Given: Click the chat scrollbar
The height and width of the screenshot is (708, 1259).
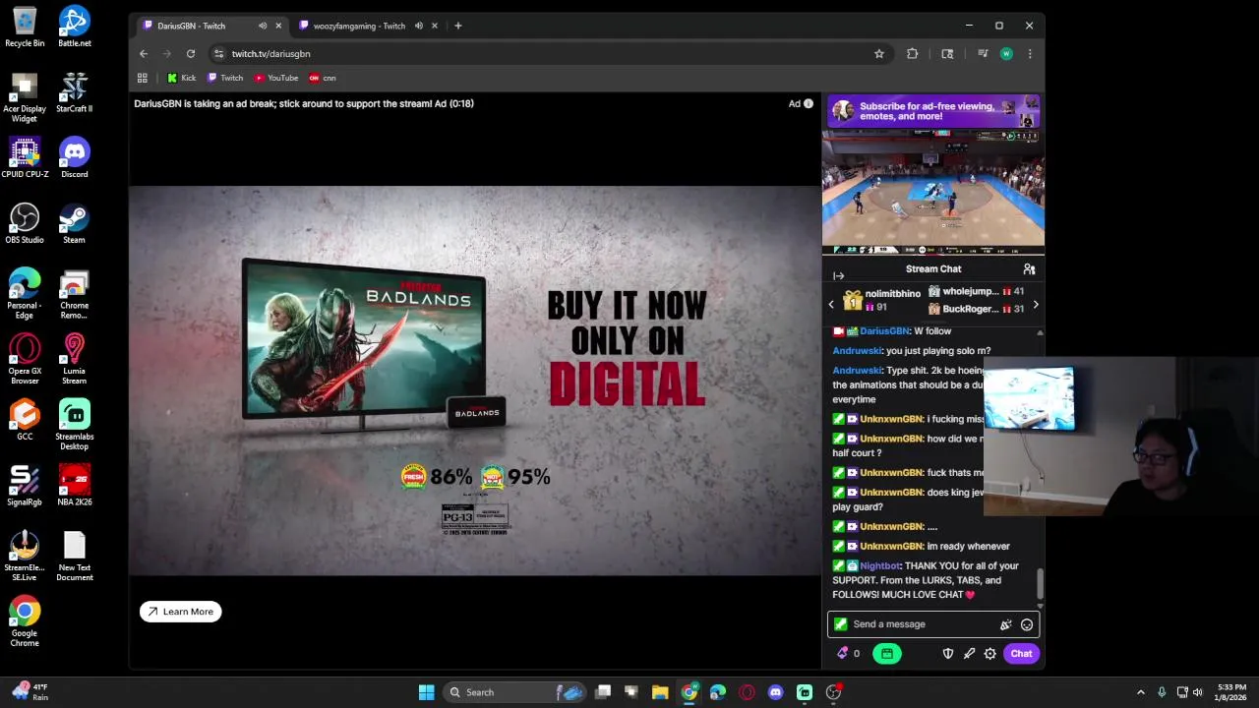Looking at the screenshot, I should point(1040,585).
